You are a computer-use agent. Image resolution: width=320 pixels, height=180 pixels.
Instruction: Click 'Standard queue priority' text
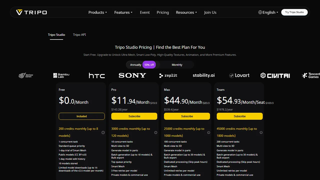click(x=72, y=146)
